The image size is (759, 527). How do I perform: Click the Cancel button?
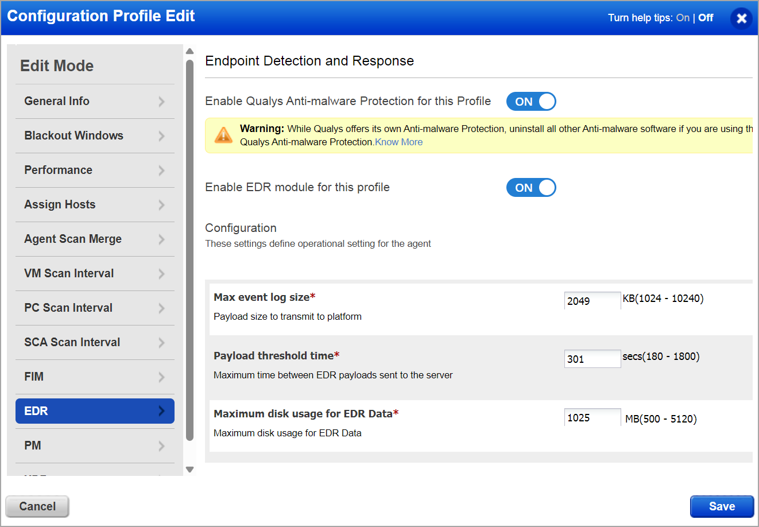point(37,506)
